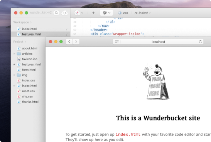The width and height of the screenshot is (211, 142).
Task: Click the browser back arrow button
Action: point(69,42)
